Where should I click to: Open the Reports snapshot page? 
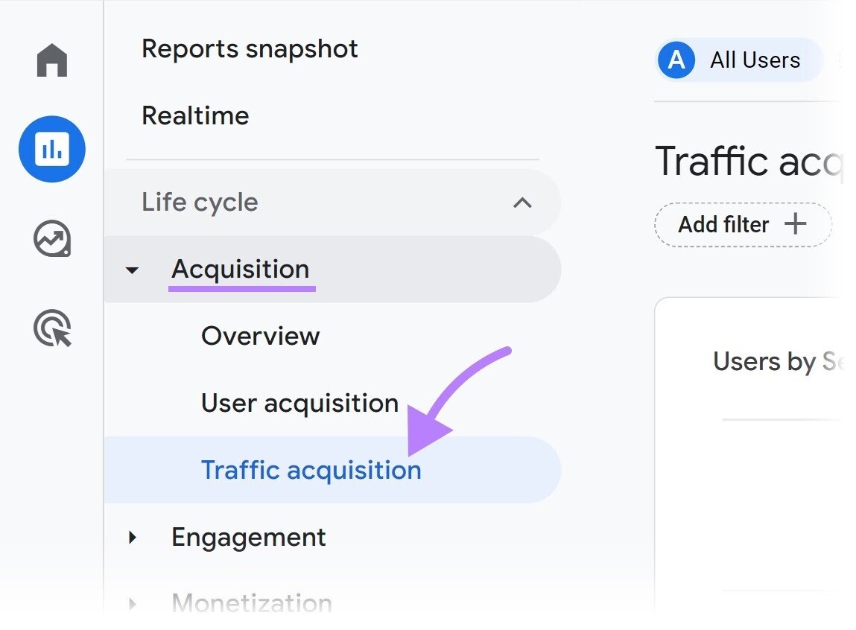250,48
